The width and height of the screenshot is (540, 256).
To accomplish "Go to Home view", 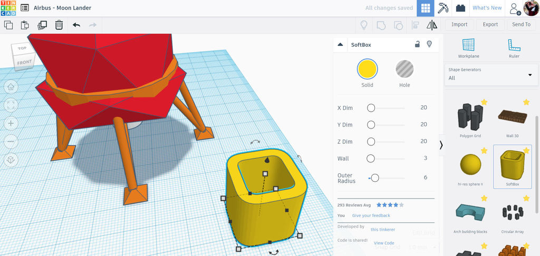I will pos(11,87).
